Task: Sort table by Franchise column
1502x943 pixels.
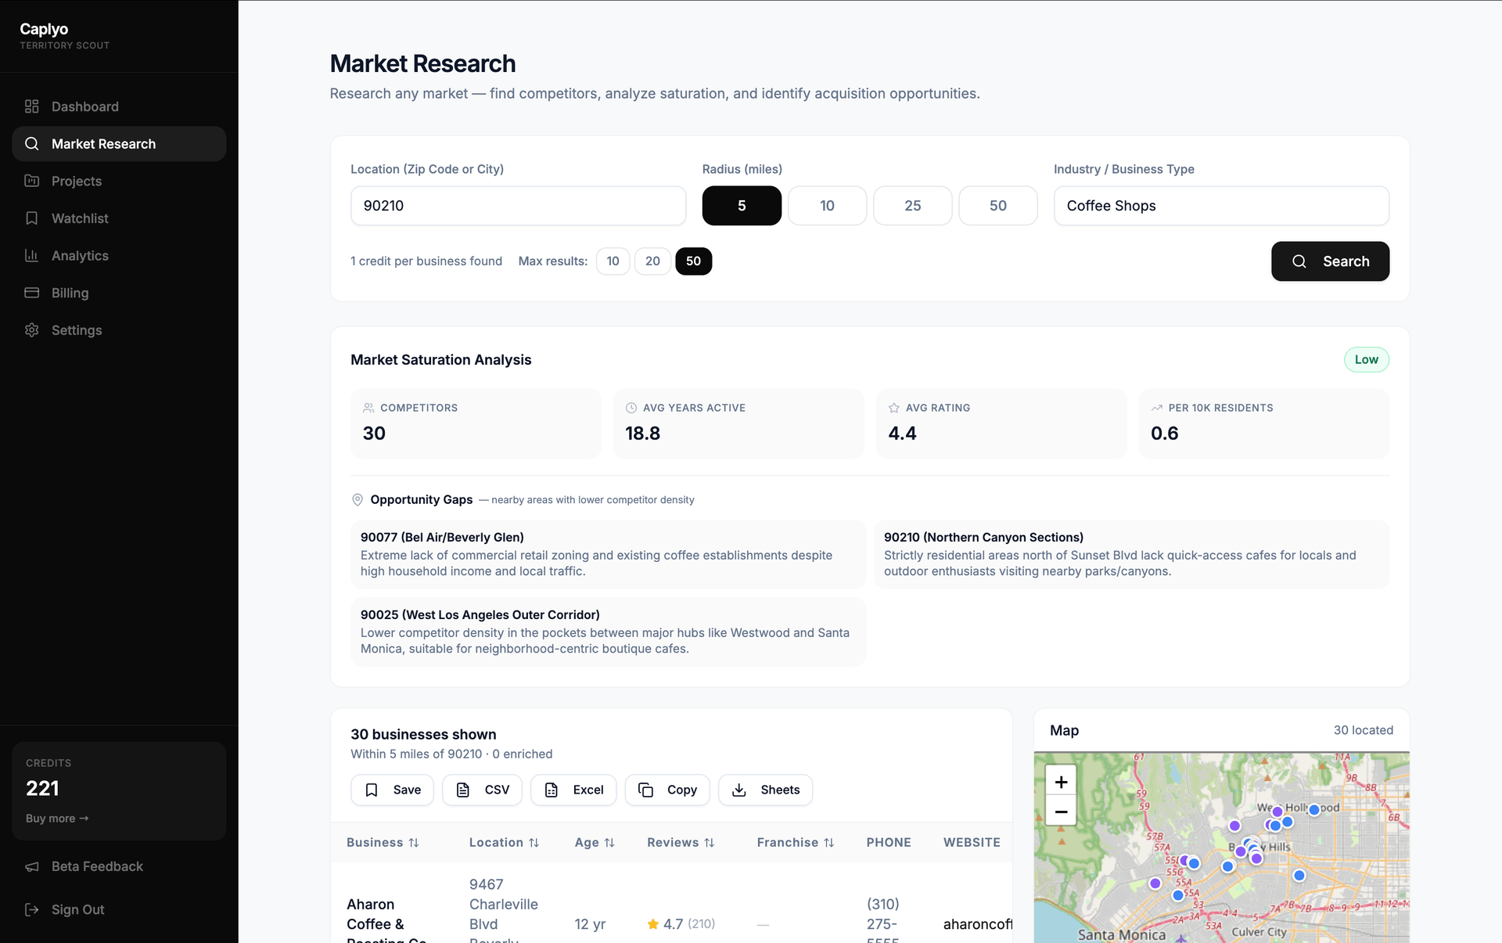Action: pyautogui.click(x=796, y=843)
